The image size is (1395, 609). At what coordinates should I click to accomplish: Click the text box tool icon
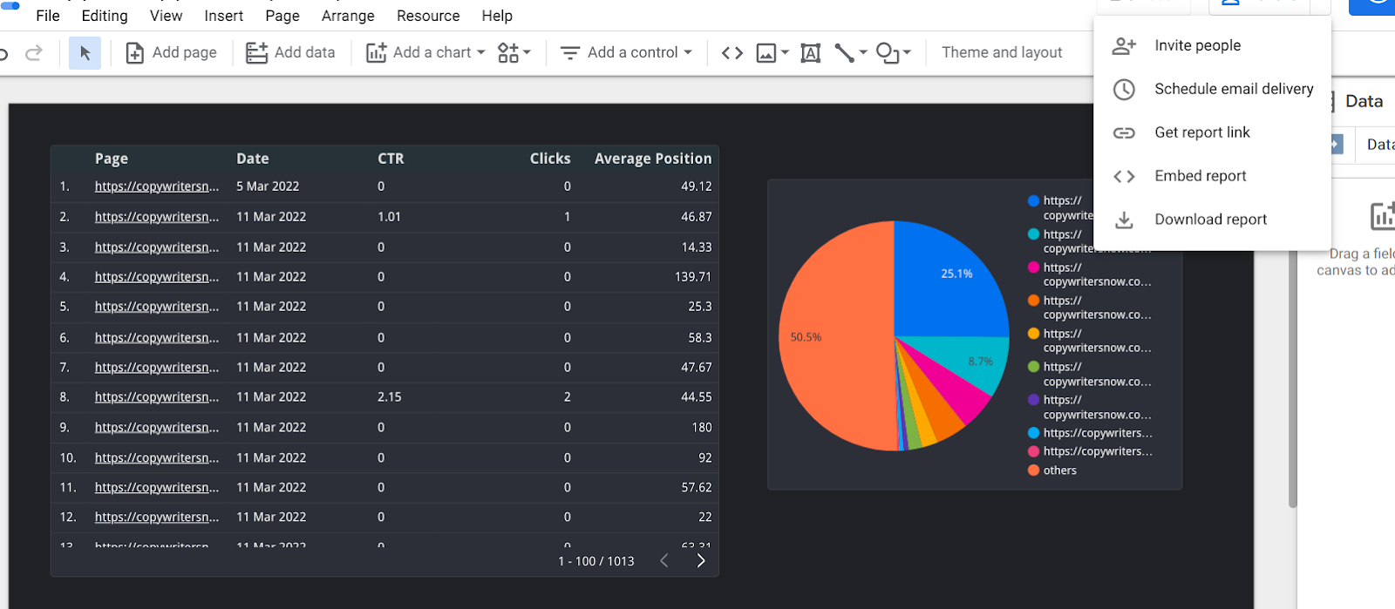click(811, 53)
